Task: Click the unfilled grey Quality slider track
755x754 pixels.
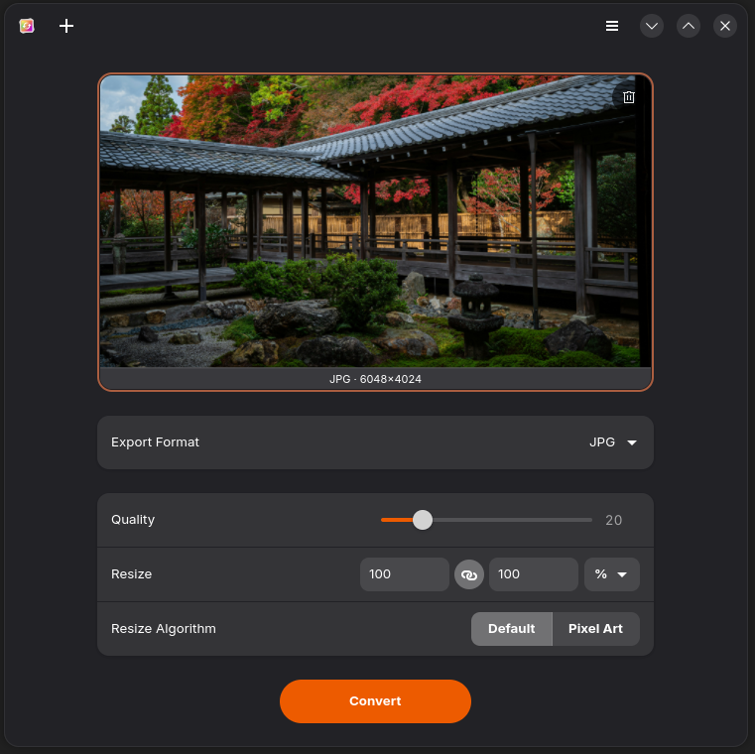Action: [516, 520]
